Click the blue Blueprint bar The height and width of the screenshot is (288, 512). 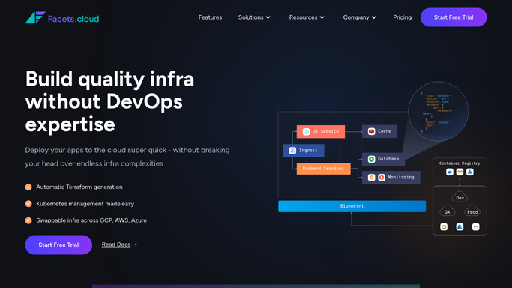pos(352,206)
